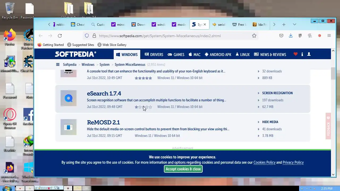Open the ReMOSD 2.1 title link
This screenshot has height=191, width=340.
point(103,122)
